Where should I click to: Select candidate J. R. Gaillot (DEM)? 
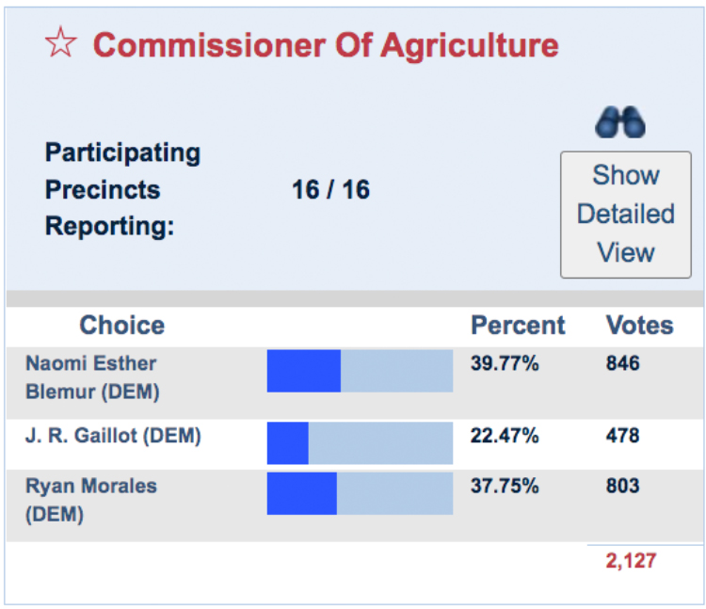pyautogui.click(x=113, y=436)
